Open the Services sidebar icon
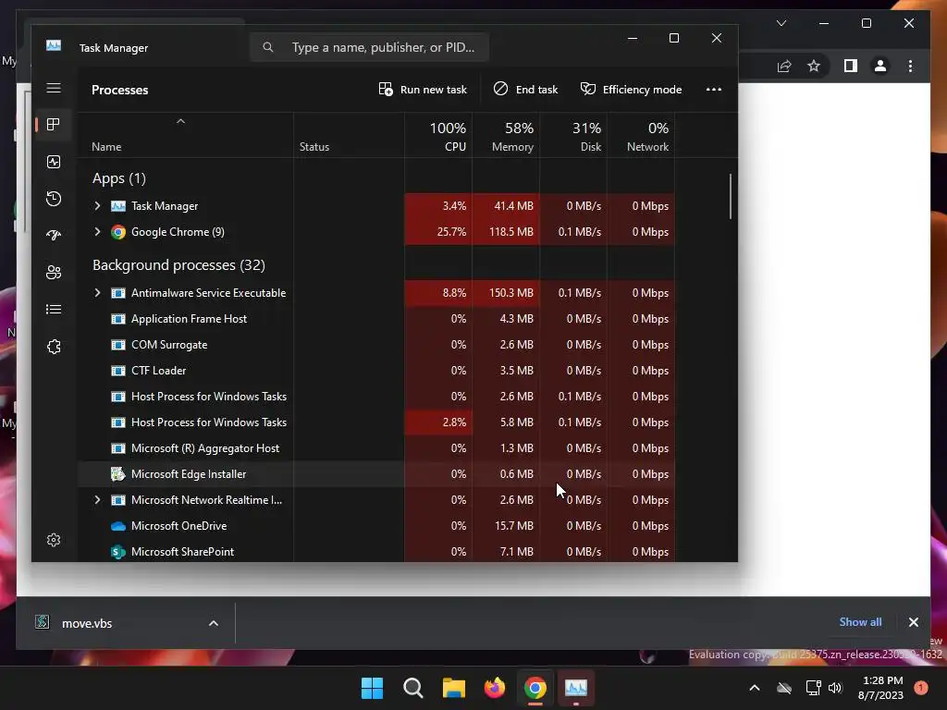 (x=54, y=347)
